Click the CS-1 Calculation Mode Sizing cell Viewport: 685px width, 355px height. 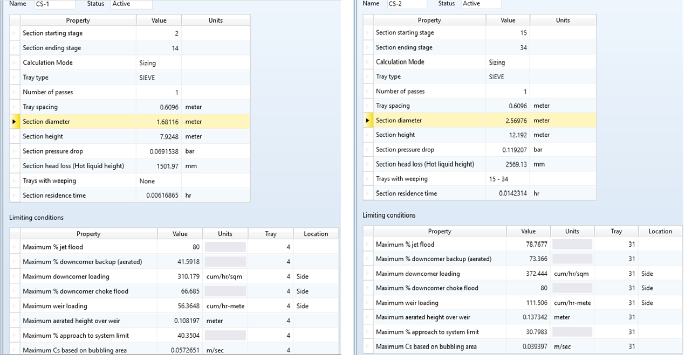[x=159, y=63]
